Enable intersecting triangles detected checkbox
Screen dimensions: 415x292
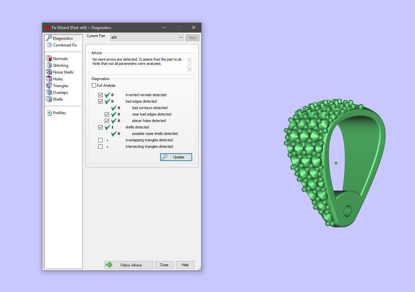(100, 146)
